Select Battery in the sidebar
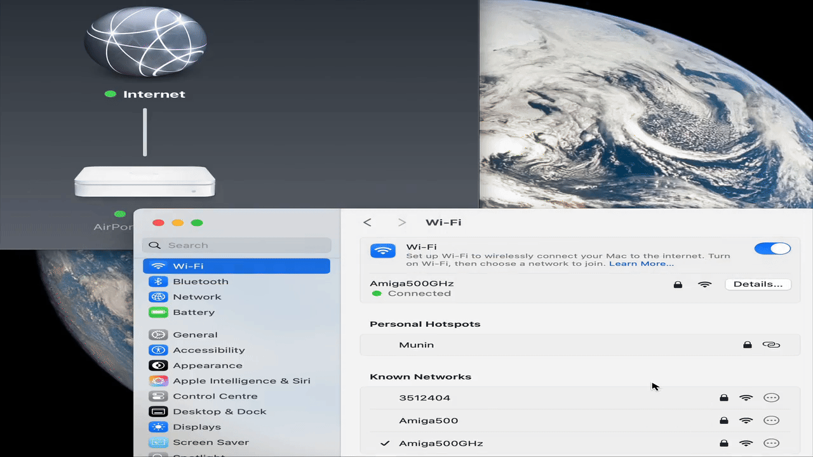Viewport: 813px width, 457px height. pos(194,312)
